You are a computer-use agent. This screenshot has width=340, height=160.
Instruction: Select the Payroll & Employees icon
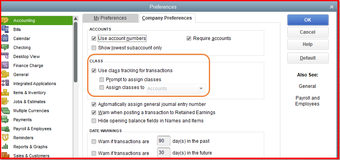(x=5, y=129)
